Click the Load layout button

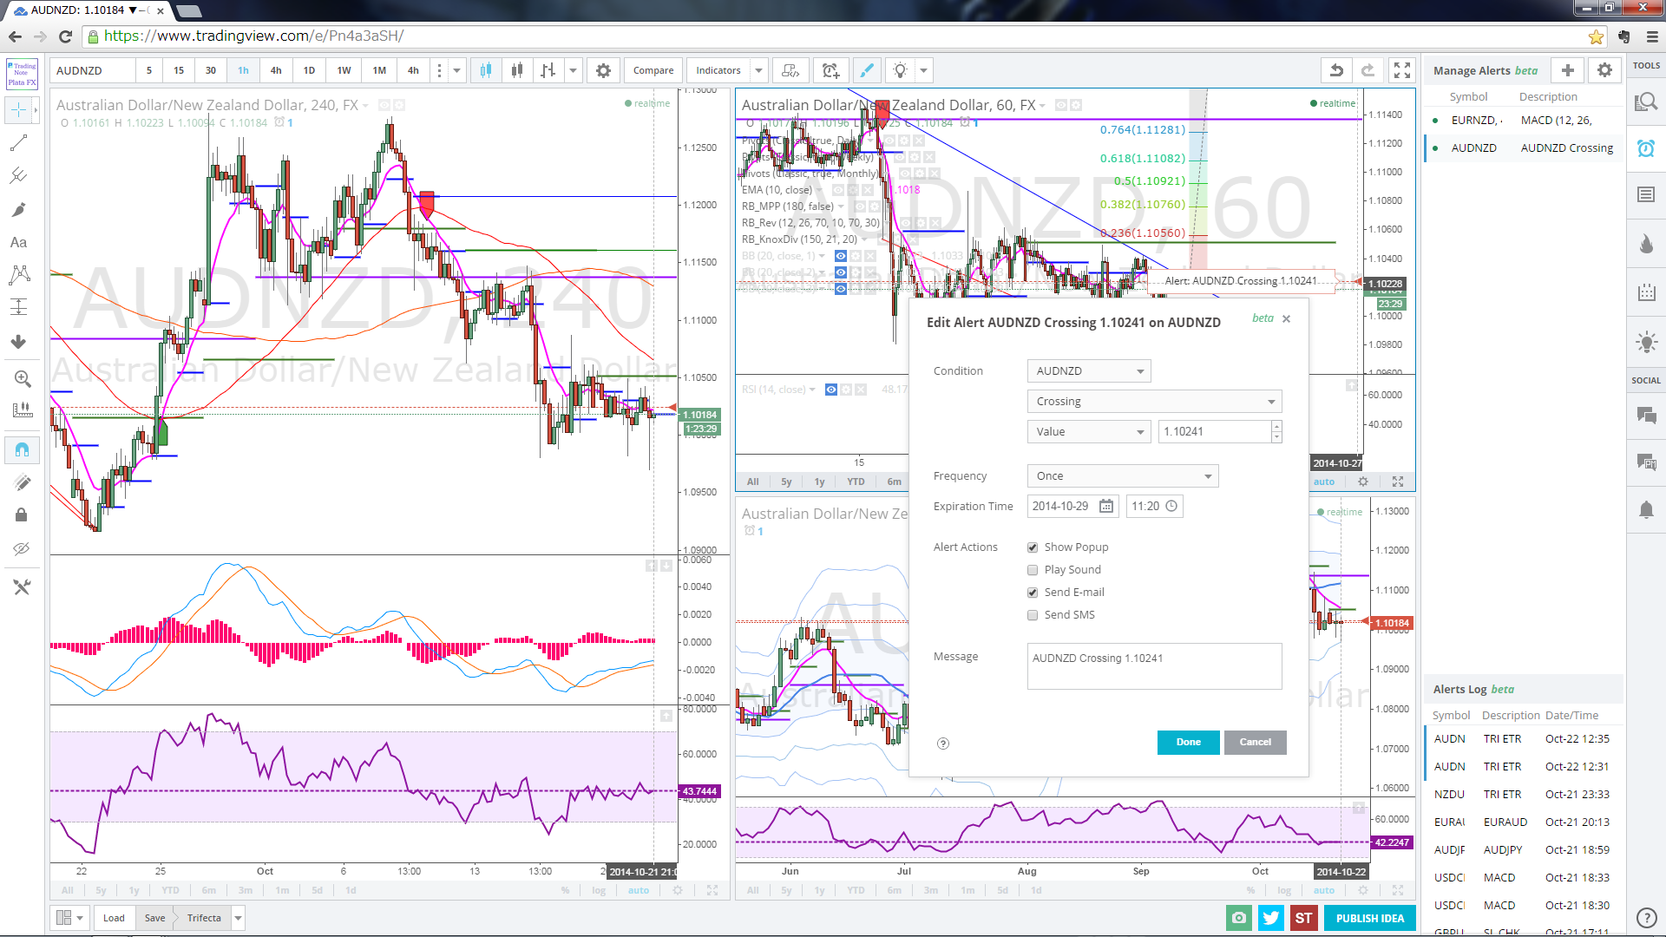tap(114, 918)
